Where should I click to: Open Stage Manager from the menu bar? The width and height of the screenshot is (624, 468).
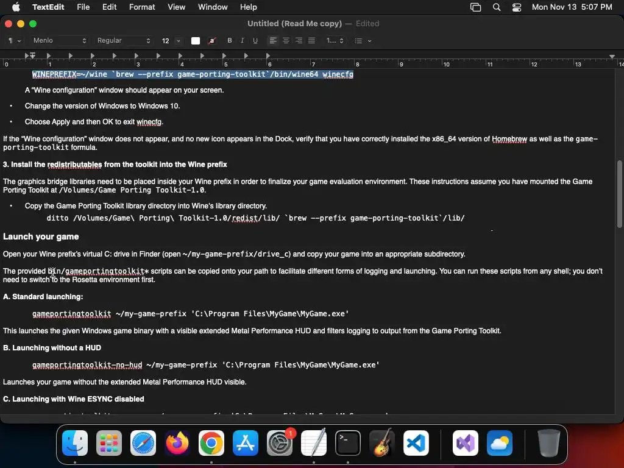[x=475, y=7]
